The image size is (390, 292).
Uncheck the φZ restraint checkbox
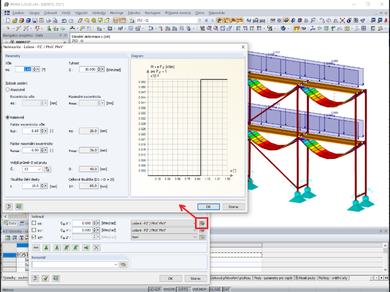34,237
